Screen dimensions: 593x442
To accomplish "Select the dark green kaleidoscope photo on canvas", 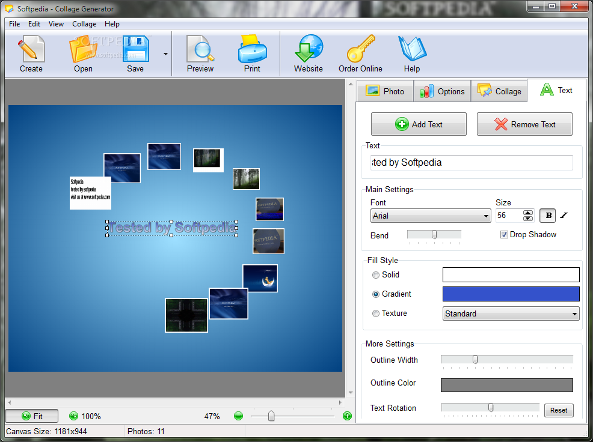I will coord(186,315).
